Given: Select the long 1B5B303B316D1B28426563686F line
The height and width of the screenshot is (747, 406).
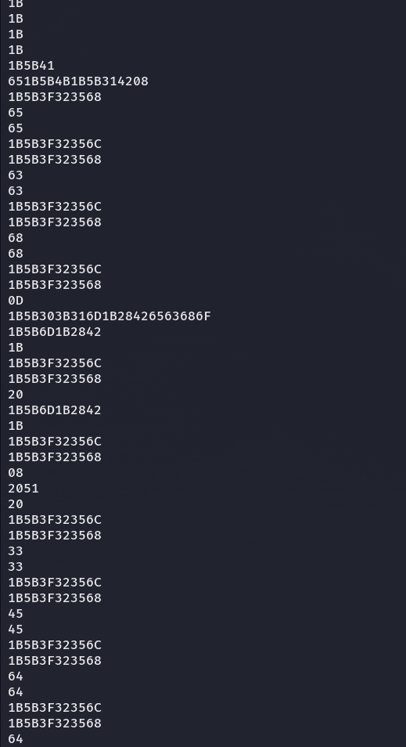Looking at the screenshot, I should pos(110,316).
